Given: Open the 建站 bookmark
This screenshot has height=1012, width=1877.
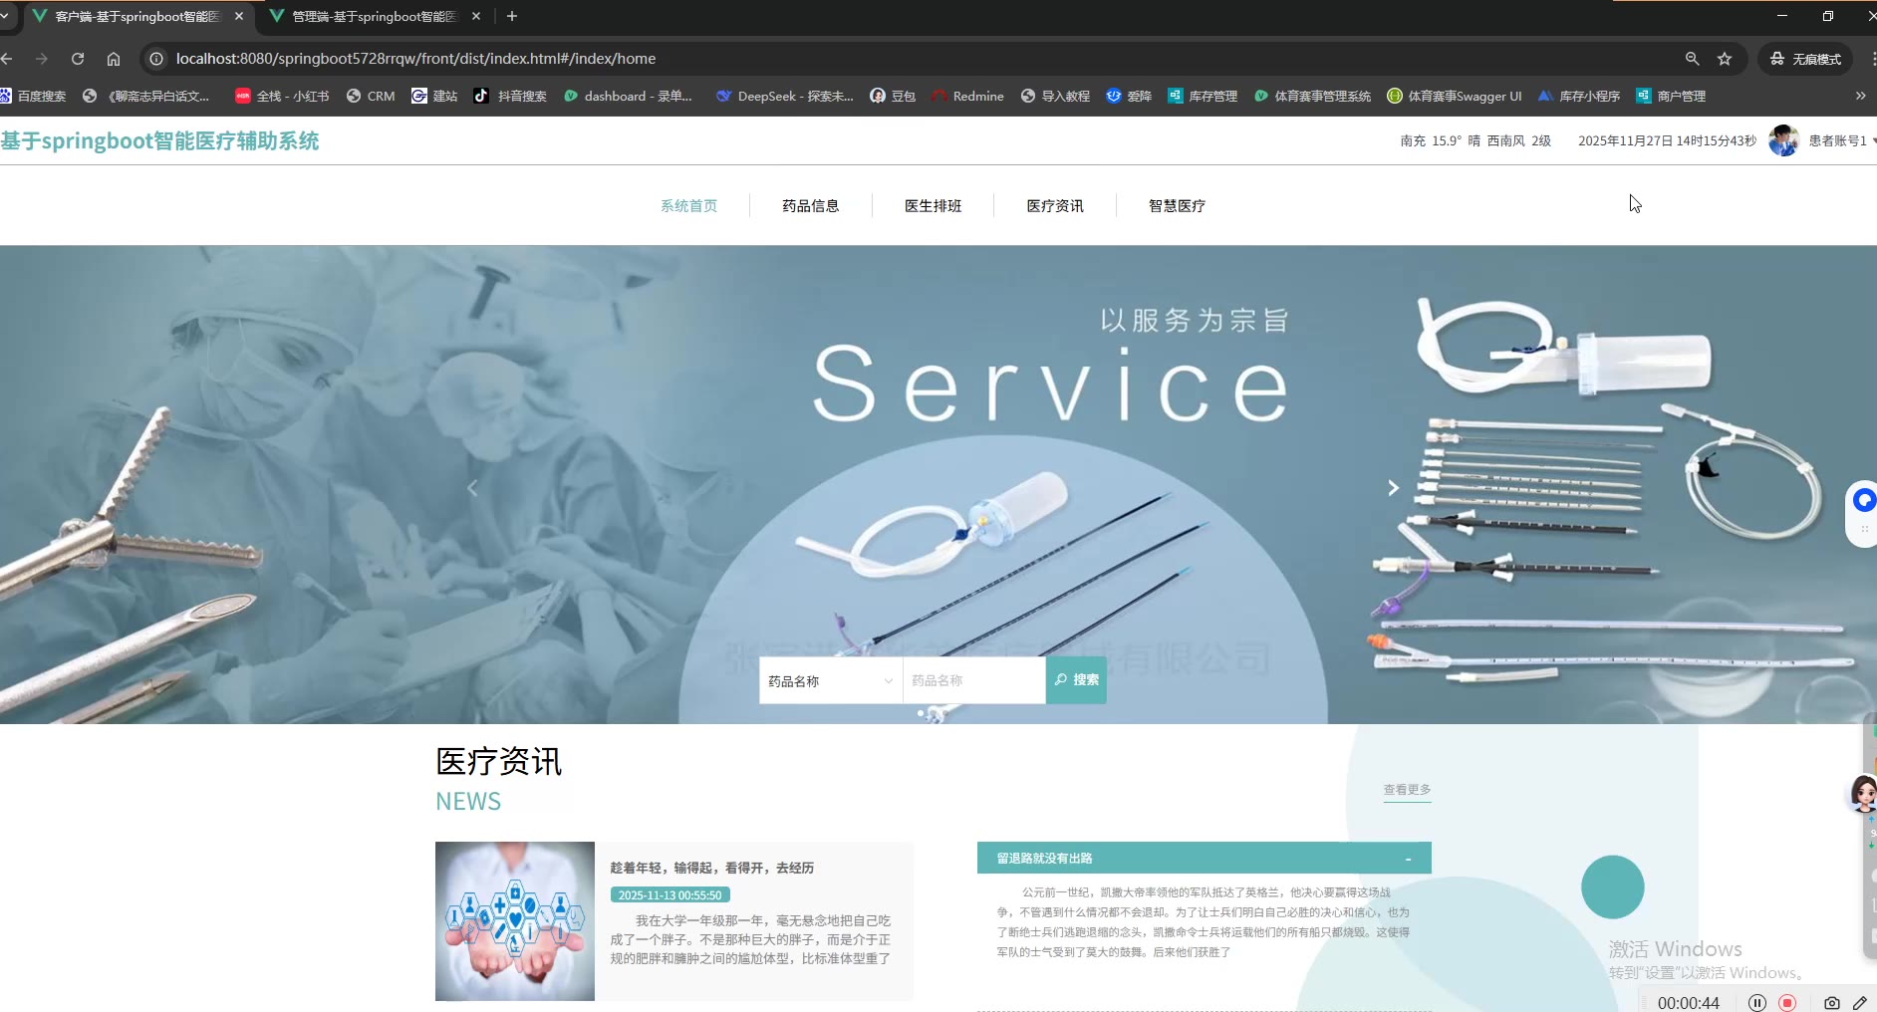Looking at the screenshot, I should tap(434, 96).
